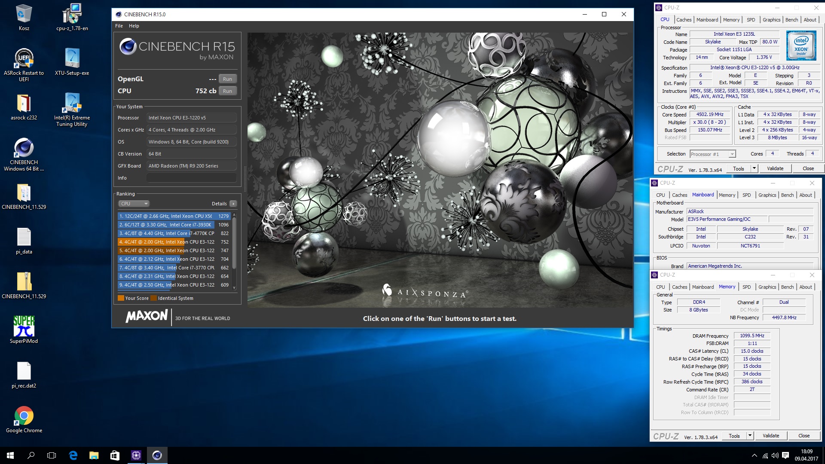Select ranking row 7 Core i7-3770
Screen dimensions: 825x464
pos(174,268)
